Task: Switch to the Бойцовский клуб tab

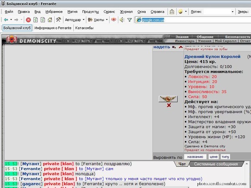Action: click(17, 28)
